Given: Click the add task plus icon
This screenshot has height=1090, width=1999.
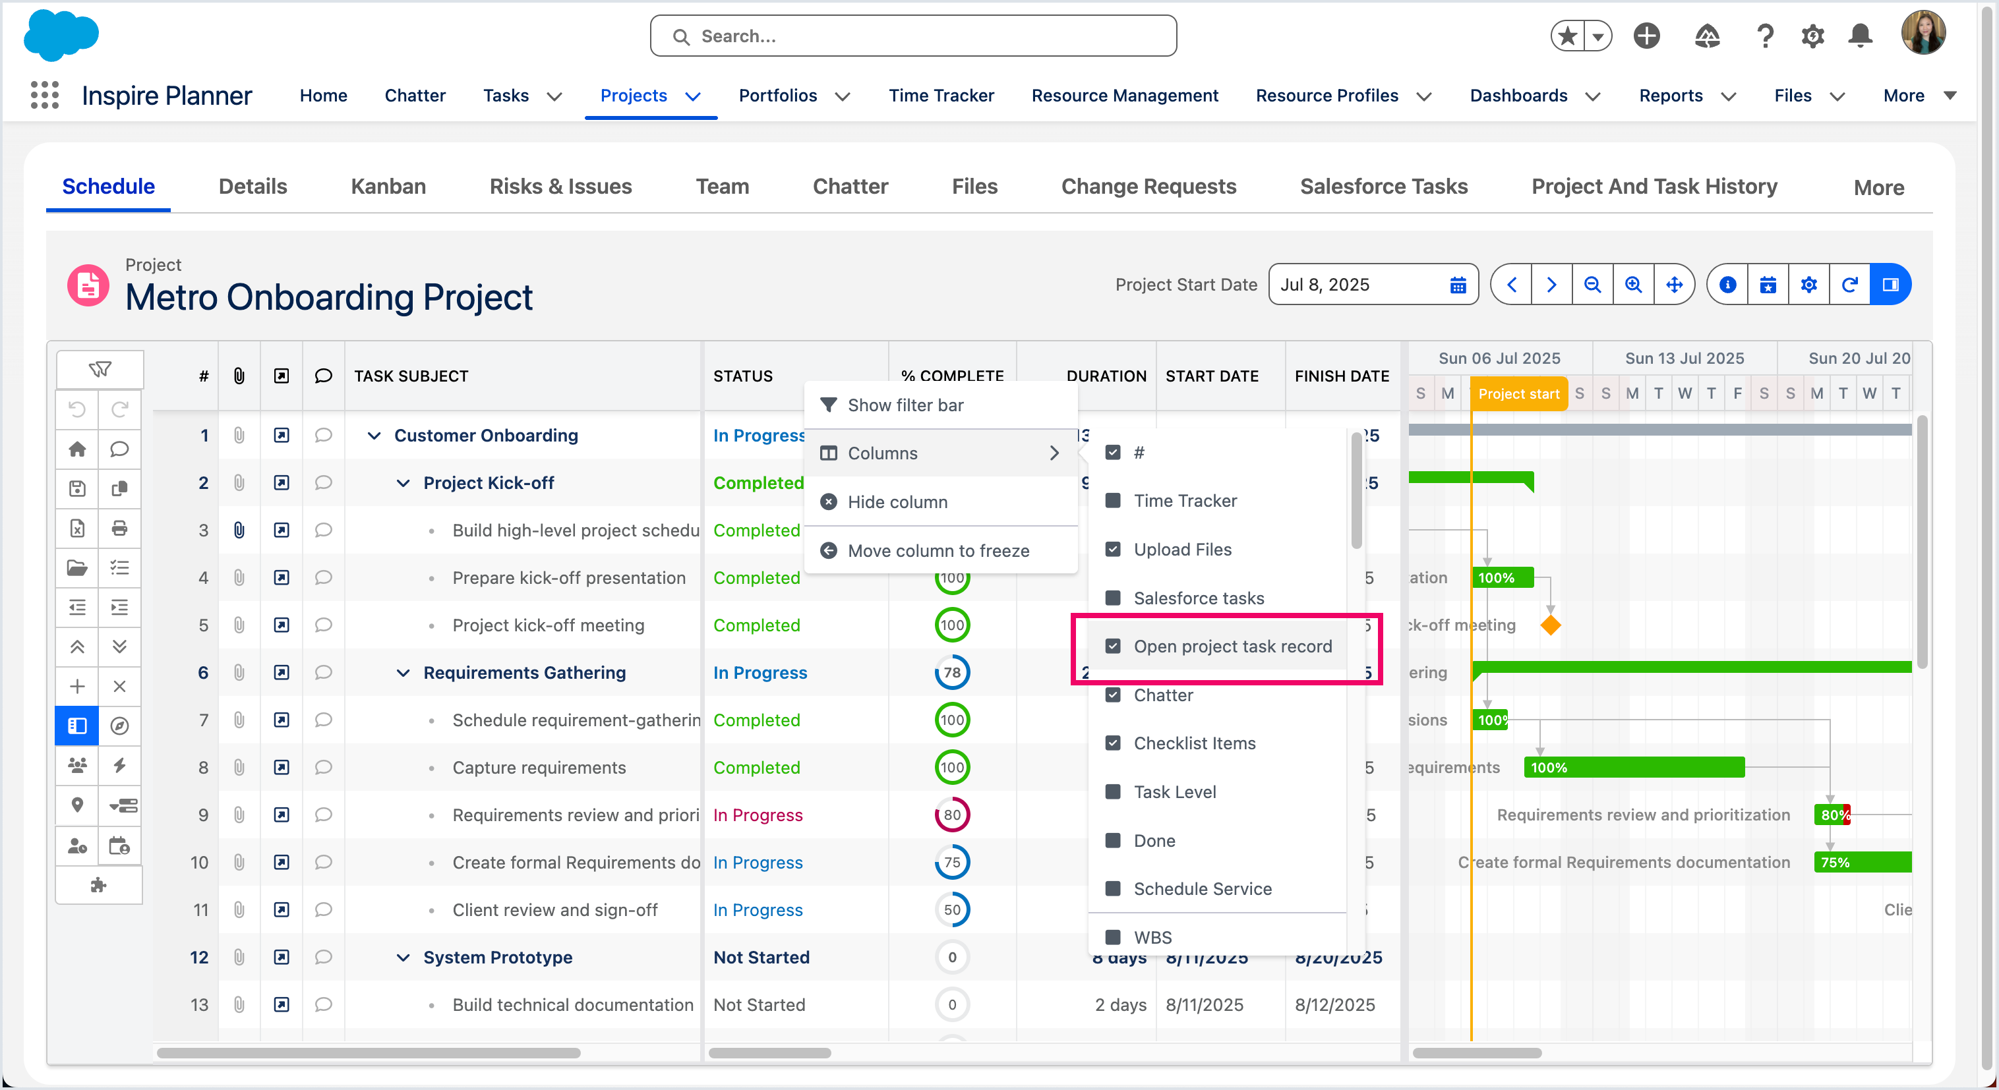Looking at the screenshot, I should point(78,687).
